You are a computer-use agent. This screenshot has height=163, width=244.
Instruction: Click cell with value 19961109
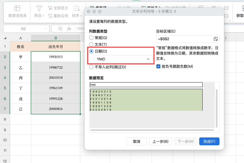coord(56,88)
